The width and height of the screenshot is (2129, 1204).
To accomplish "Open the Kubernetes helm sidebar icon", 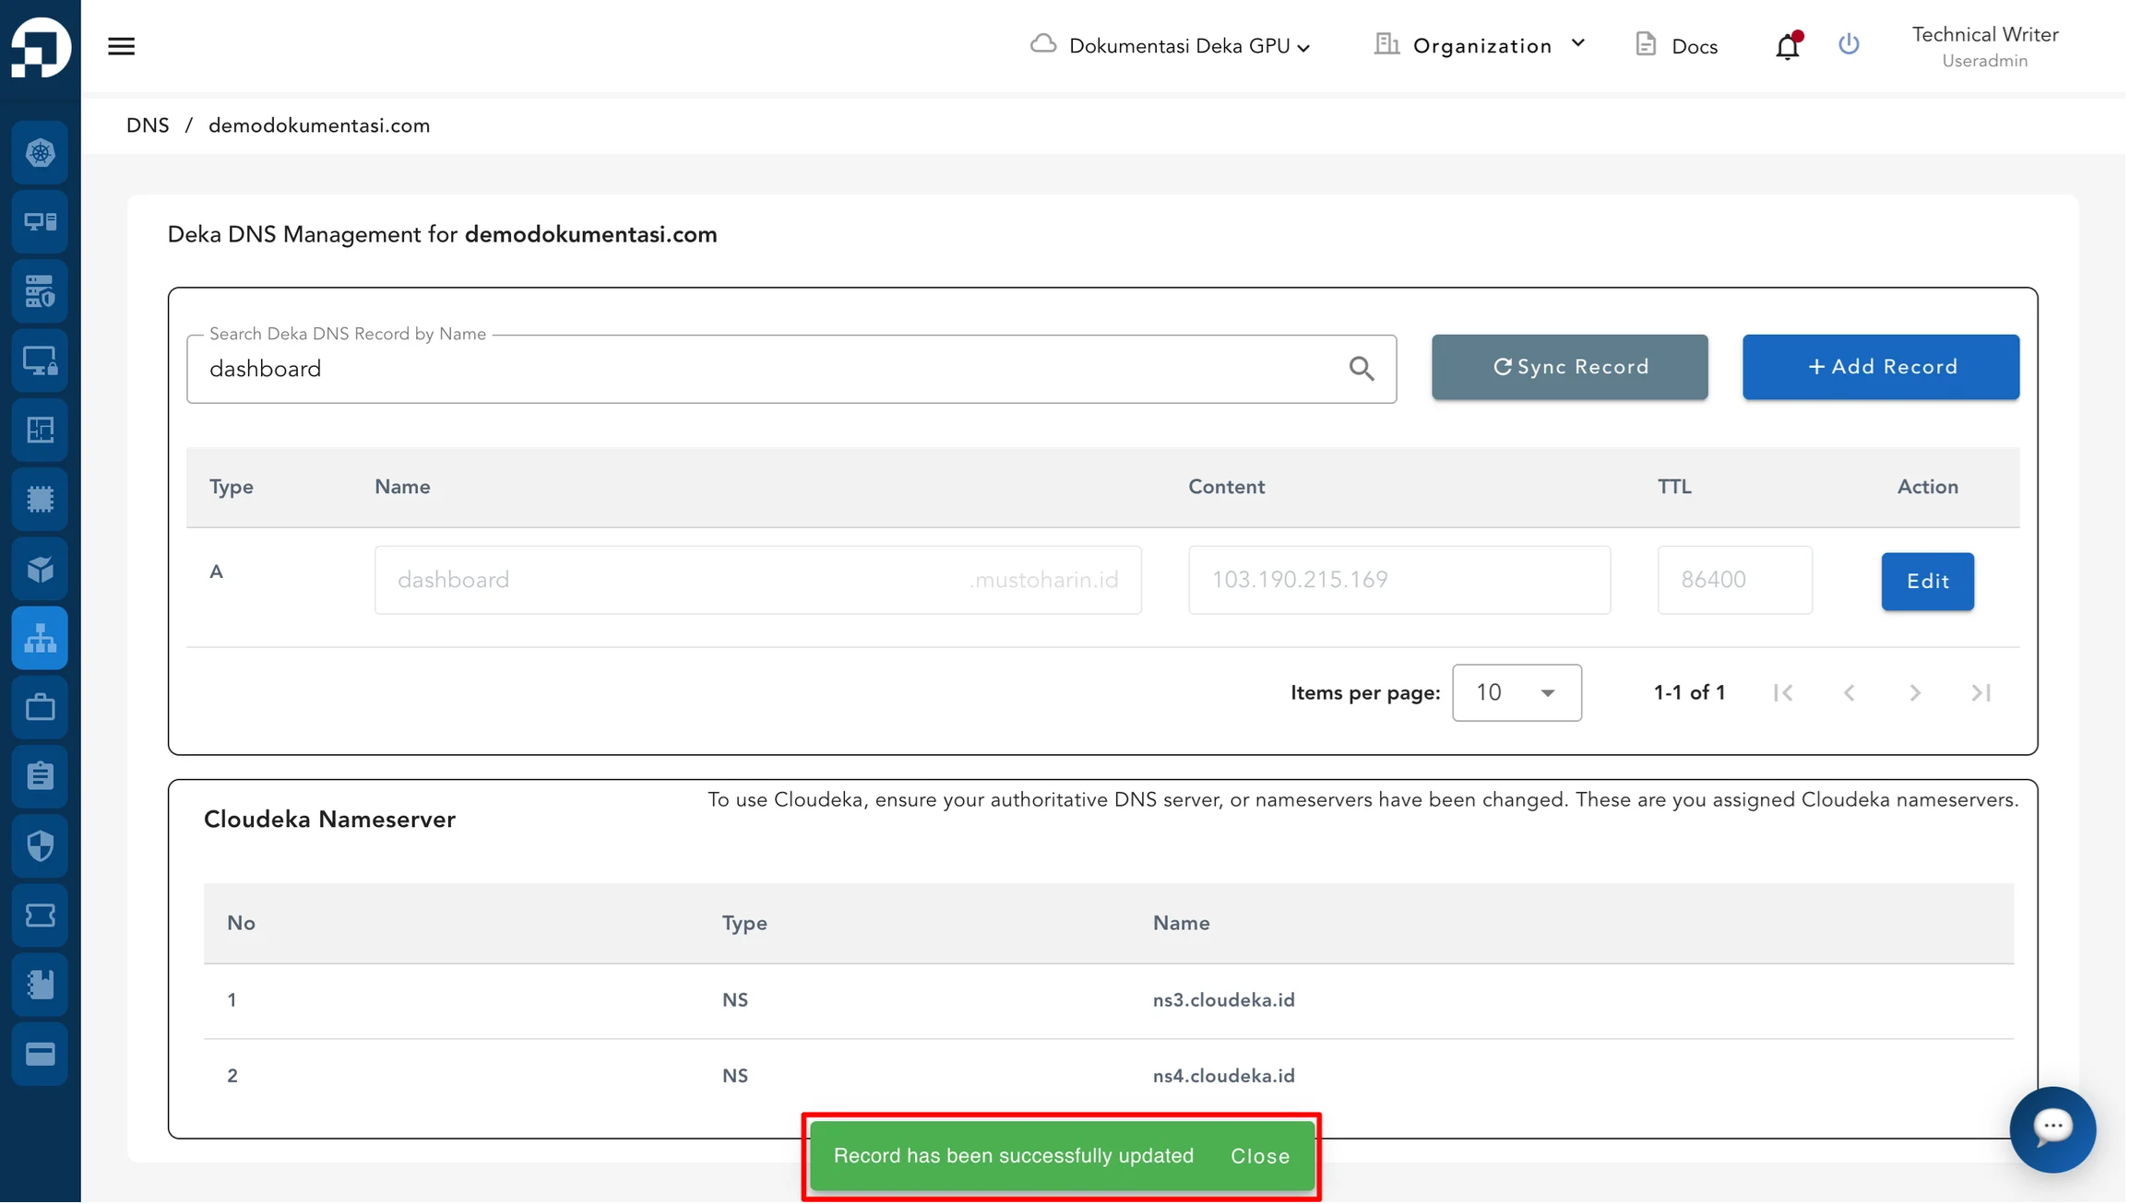I will click(x=40, y=152).
